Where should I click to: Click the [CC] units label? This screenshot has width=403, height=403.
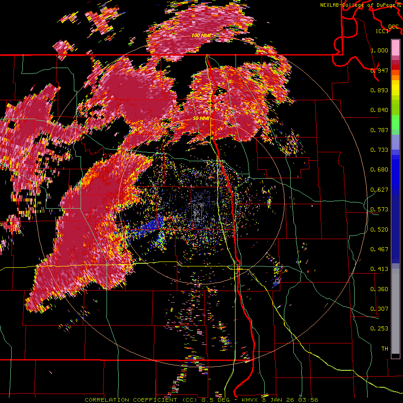click(382, 31)
